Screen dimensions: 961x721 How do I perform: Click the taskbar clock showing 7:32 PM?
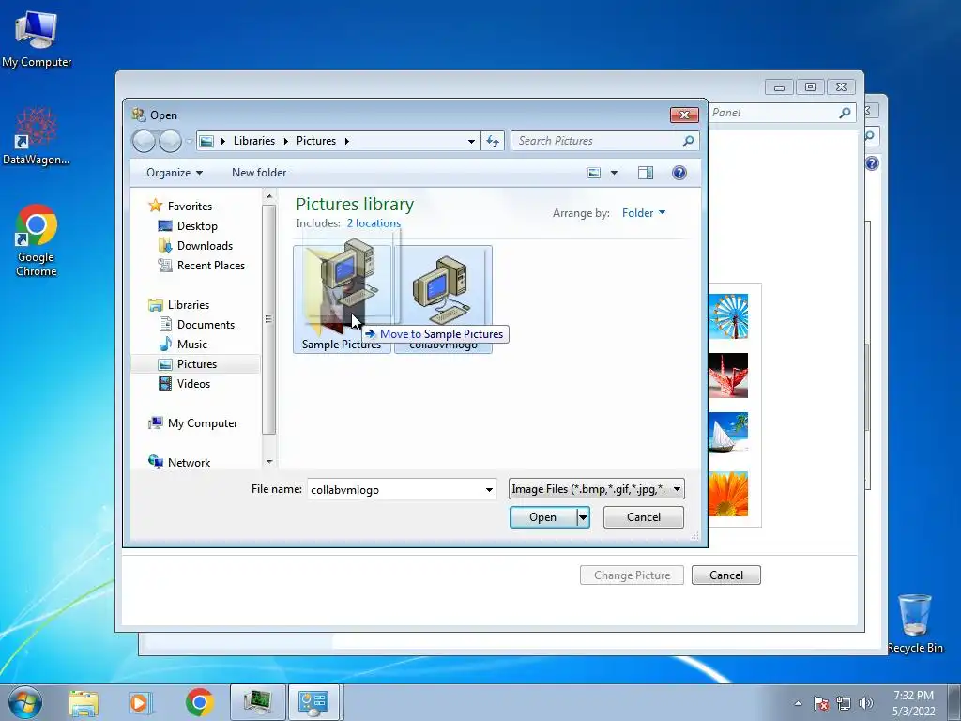point(913,703)
